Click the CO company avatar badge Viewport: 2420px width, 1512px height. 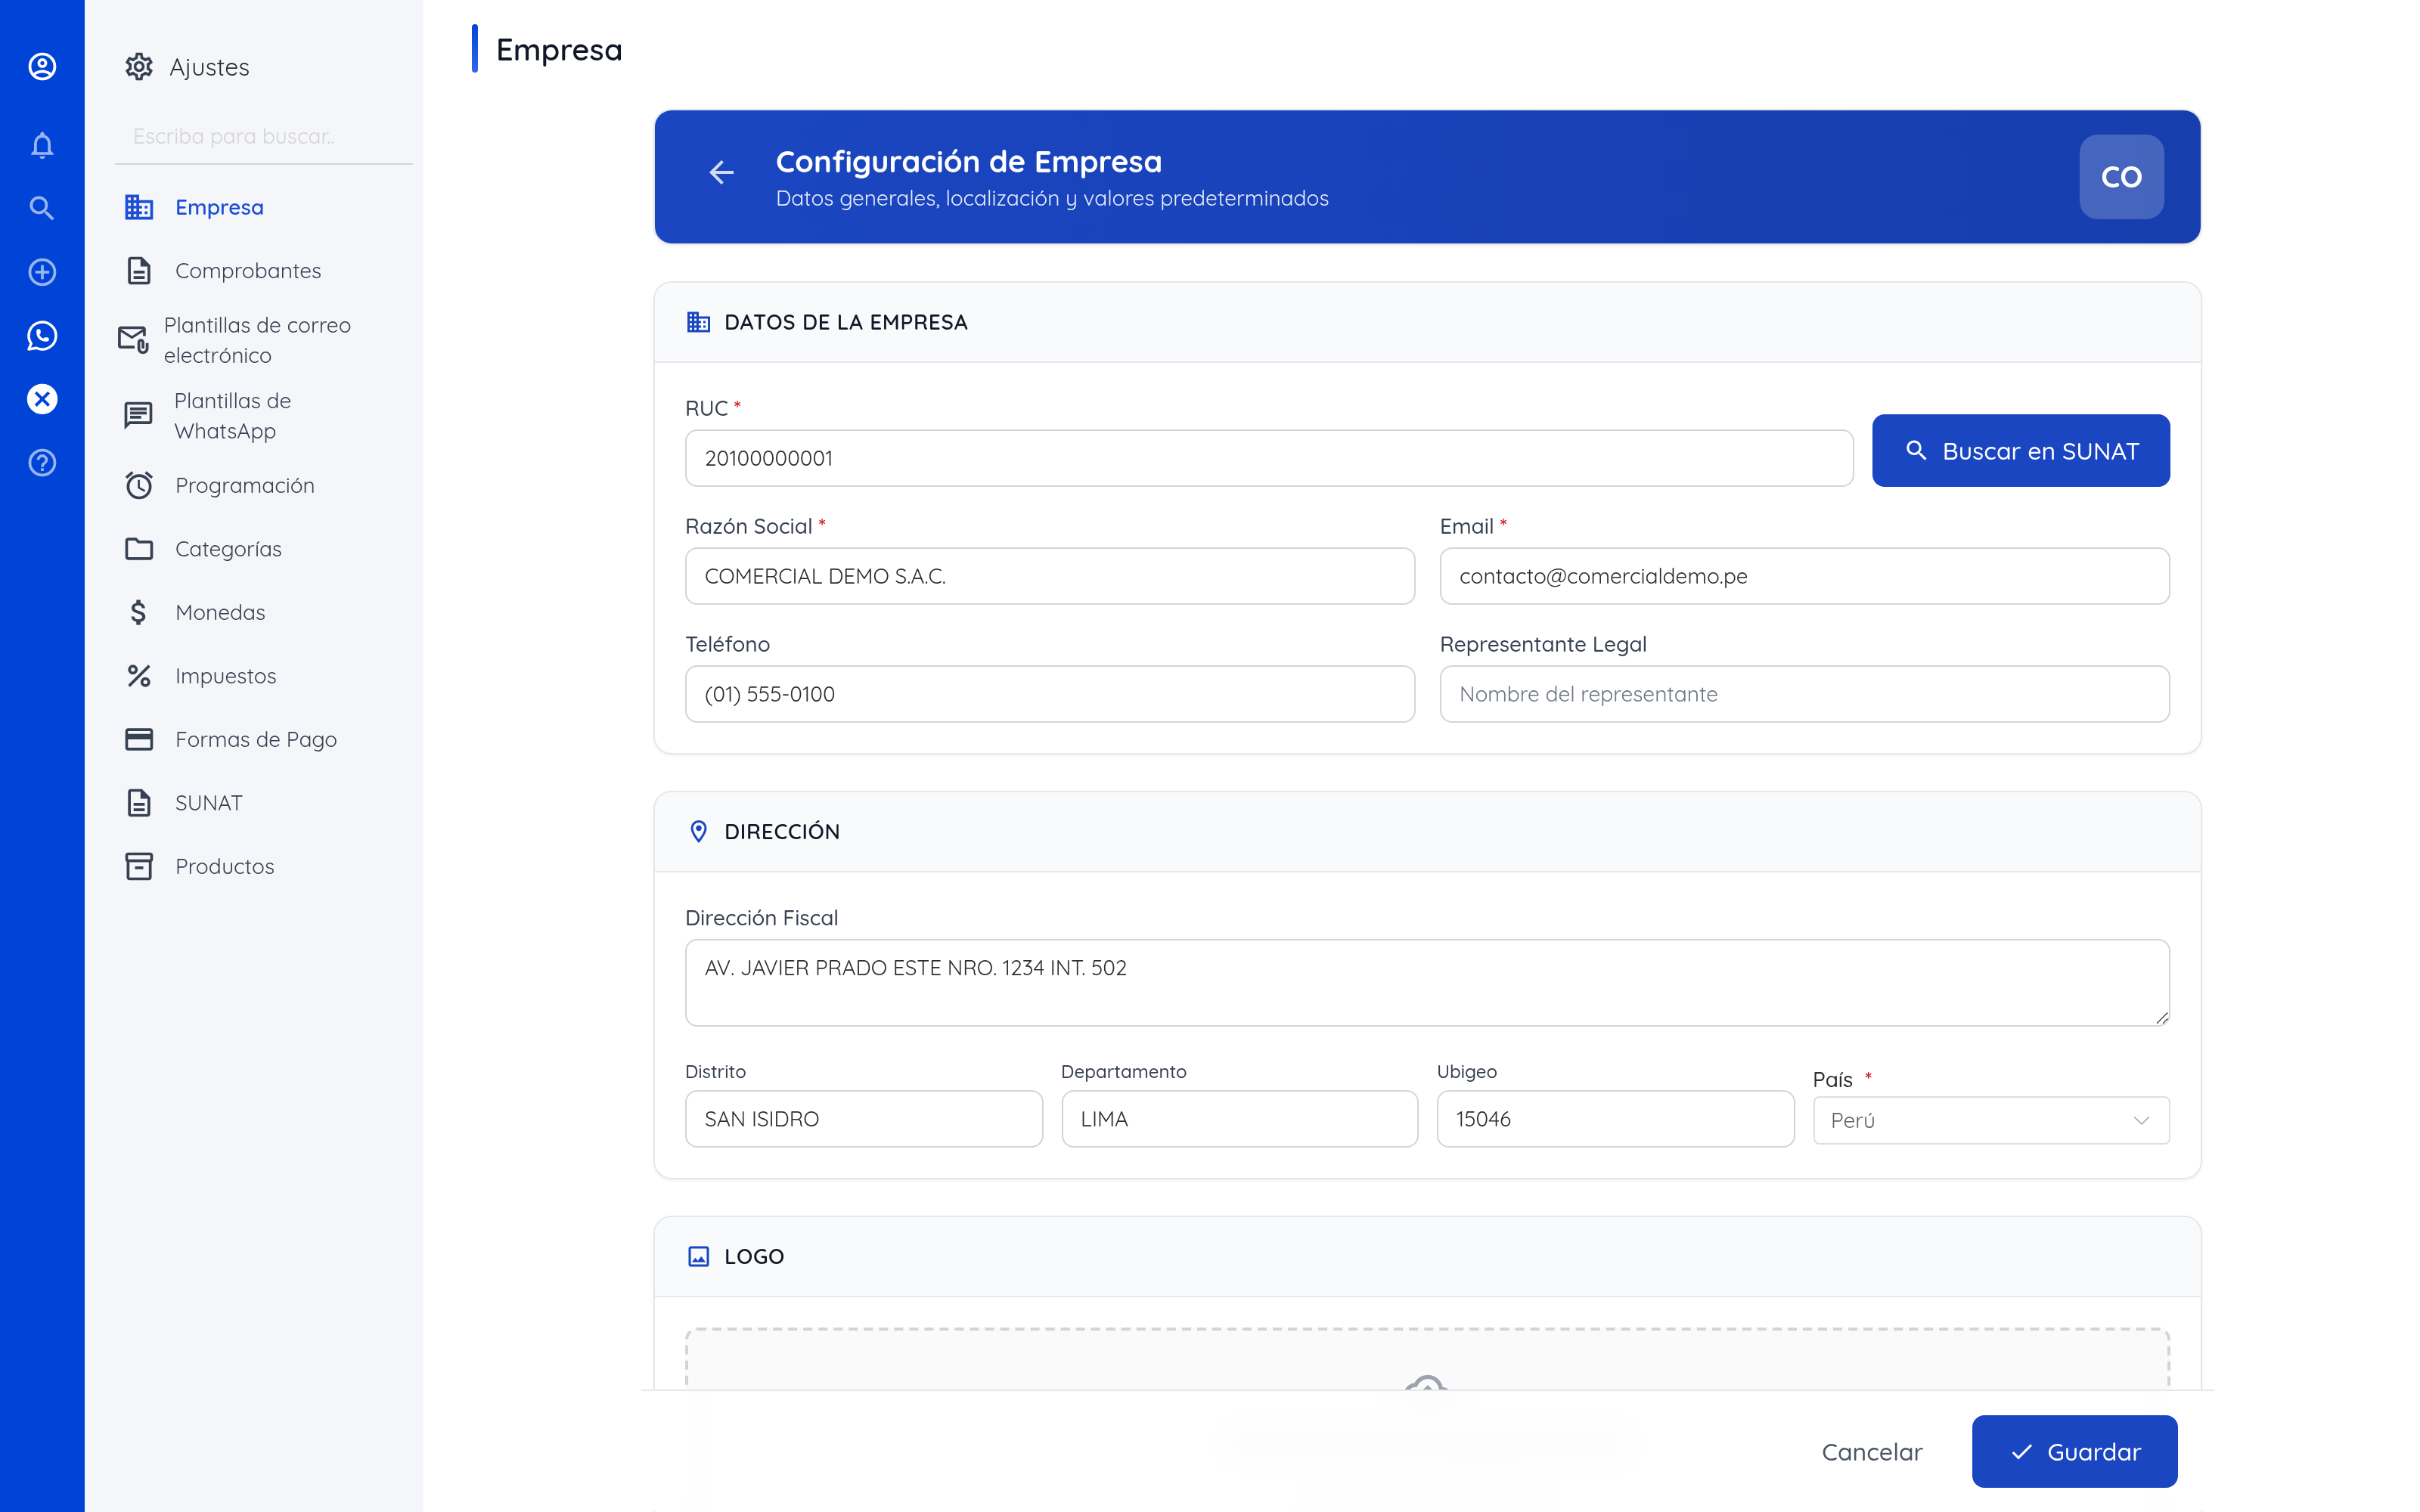[x=2121, y=177]
